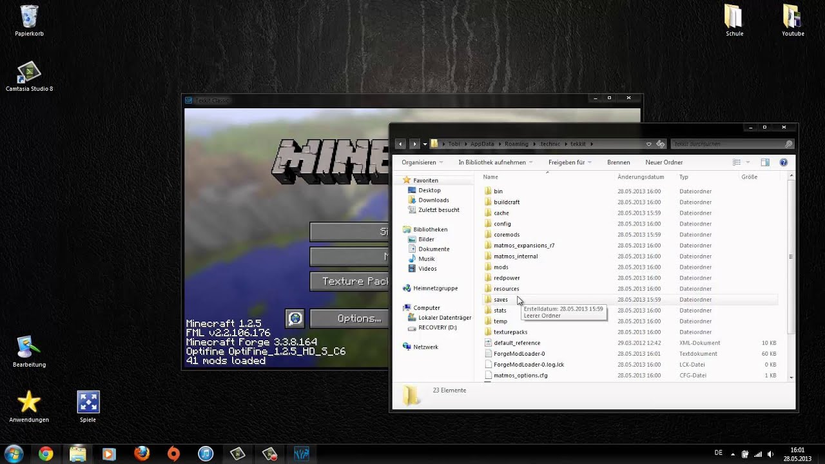
Task: Click the DE language indicator
Action: pos(719,452)
